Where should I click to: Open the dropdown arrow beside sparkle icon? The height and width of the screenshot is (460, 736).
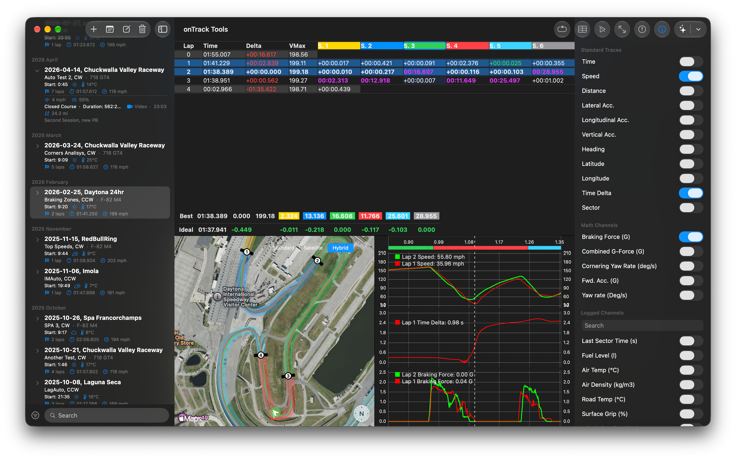(698, 29)
